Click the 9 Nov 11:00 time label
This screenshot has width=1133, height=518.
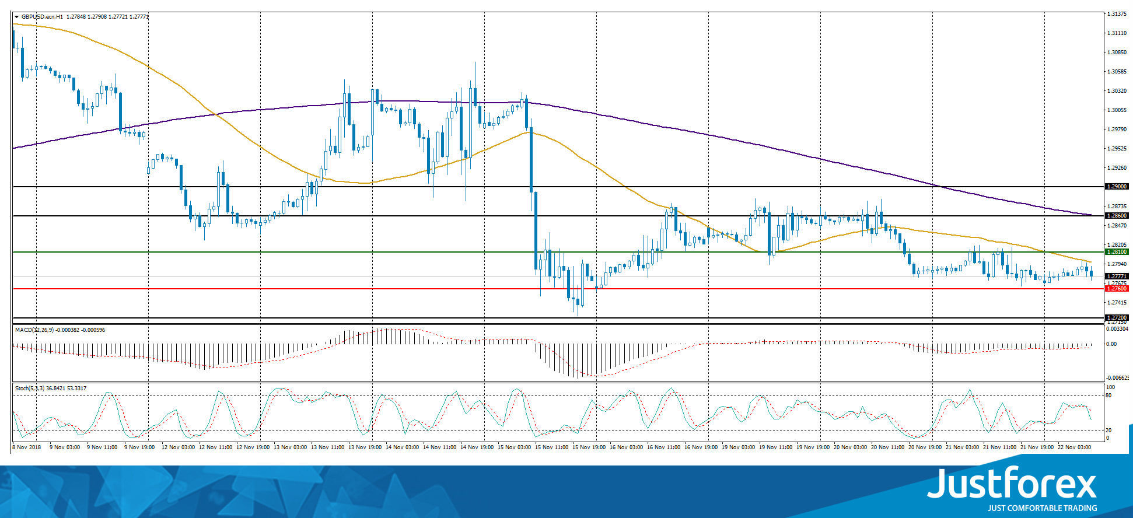(102, 447)
